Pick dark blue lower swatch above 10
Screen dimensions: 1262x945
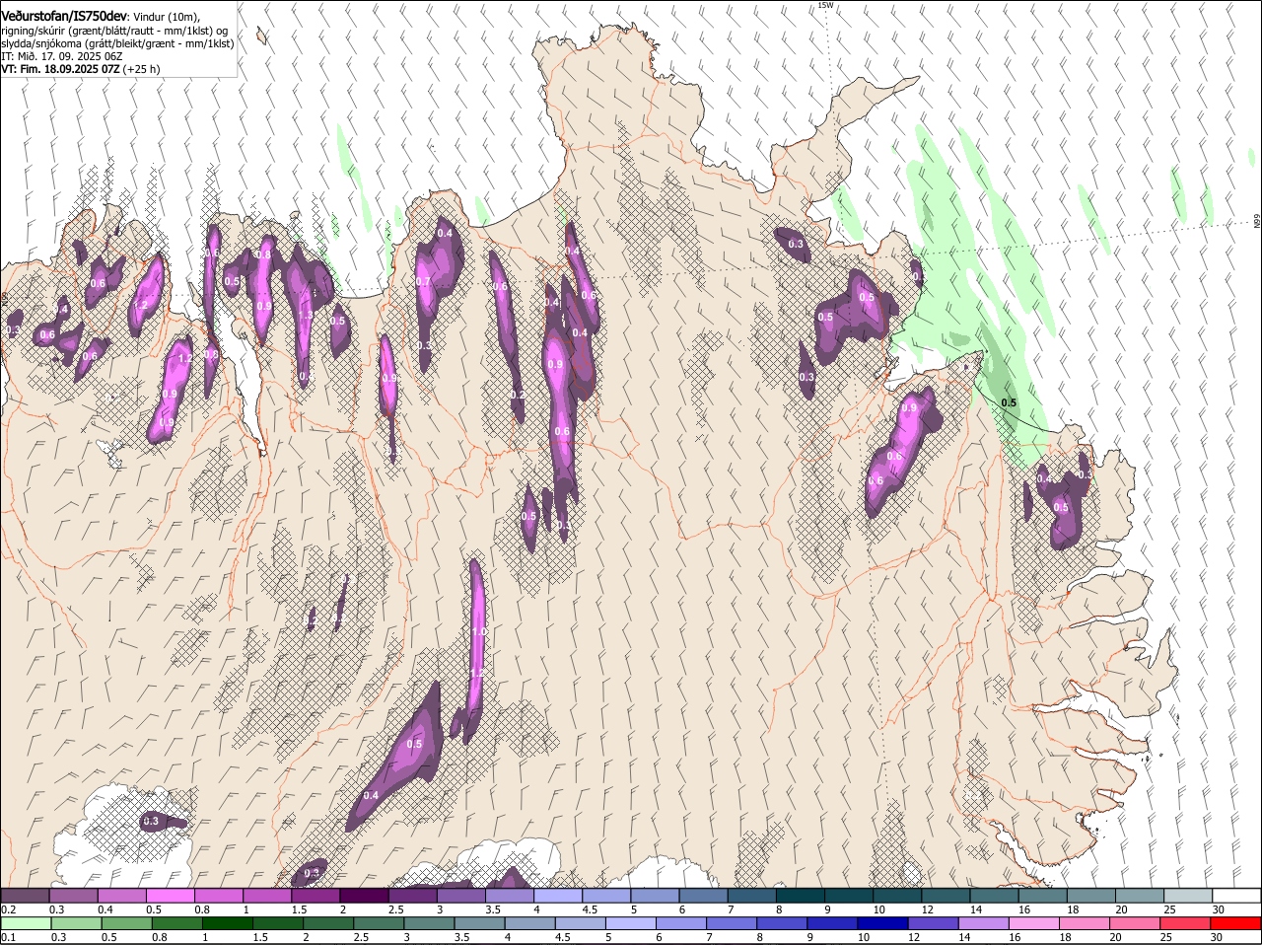coord(883,923)
